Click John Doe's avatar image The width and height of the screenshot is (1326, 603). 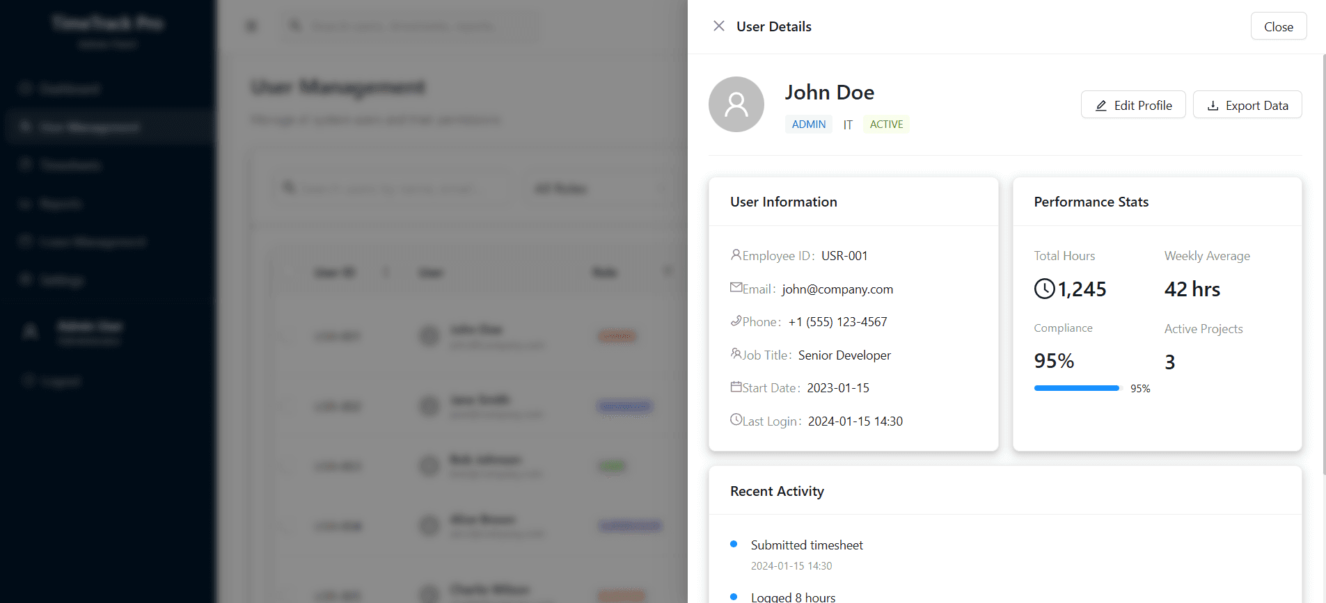pyautogui.click(x=736, y=104)
